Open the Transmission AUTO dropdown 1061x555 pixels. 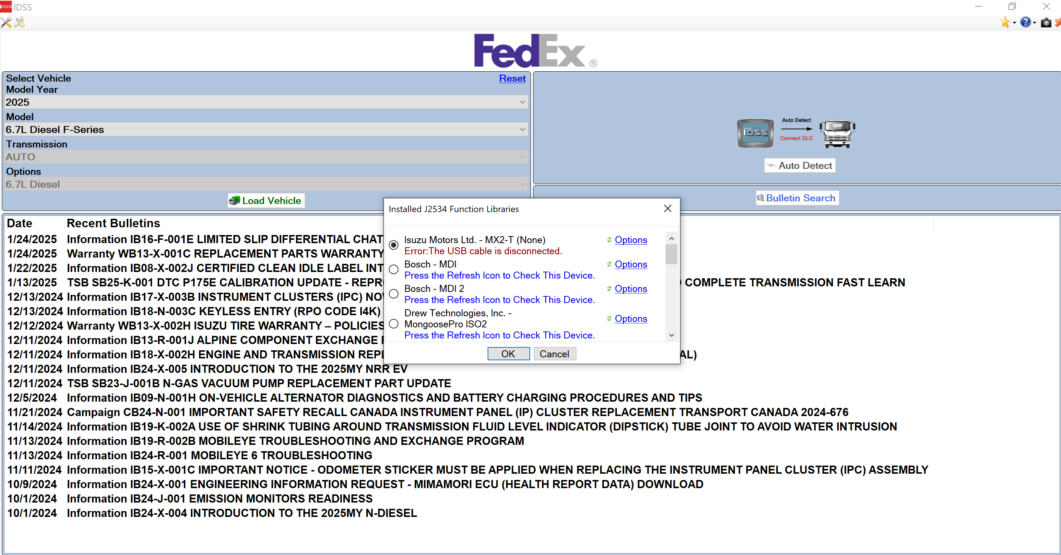click(x=266, y=157)
